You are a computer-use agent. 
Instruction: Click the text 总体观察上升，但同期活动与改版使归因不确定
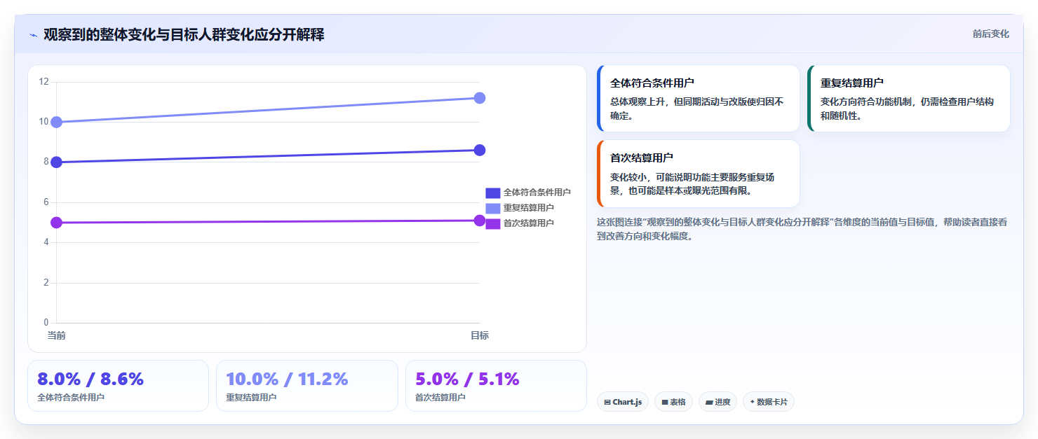[696, 109]
